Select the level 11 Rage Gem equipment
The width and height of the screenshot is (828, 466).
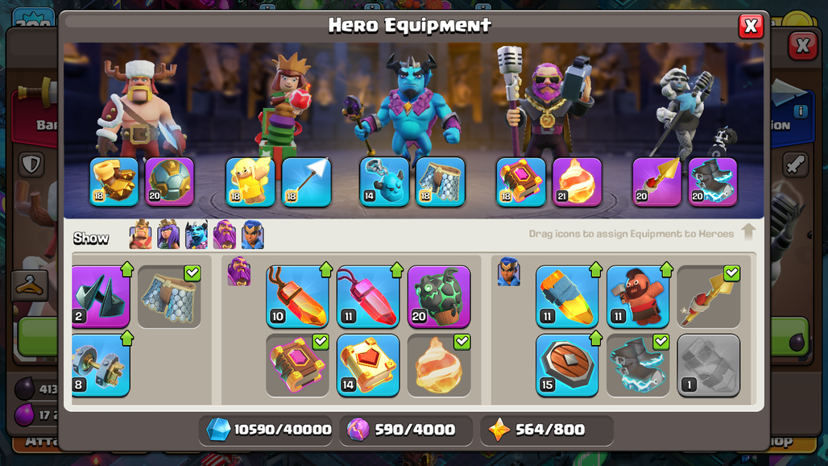pyautogui.click(x=368, y=297)
